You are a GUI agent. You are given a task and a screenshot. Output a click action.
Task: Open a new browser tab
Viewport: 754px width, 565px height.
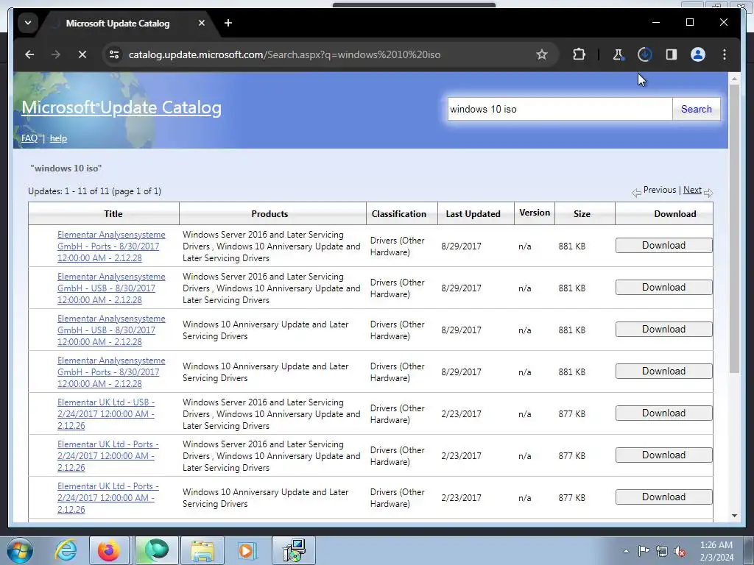228,23
